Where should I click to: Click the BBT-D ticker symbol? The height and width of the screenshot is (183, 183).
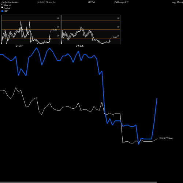point(91,2)
